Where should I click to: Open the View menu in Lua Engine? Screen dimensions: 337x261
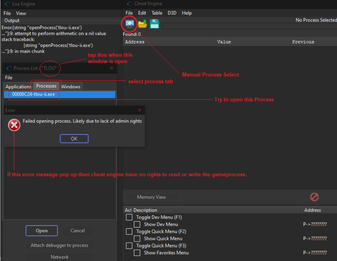(21, 13)
